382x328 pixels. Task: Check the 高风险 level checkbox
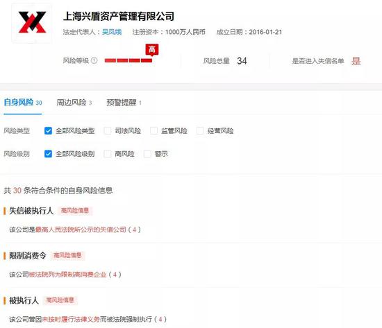108,154
